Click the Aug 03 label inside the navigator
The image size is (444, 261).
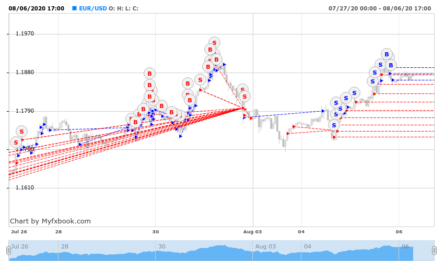click(x=265, y=246)
